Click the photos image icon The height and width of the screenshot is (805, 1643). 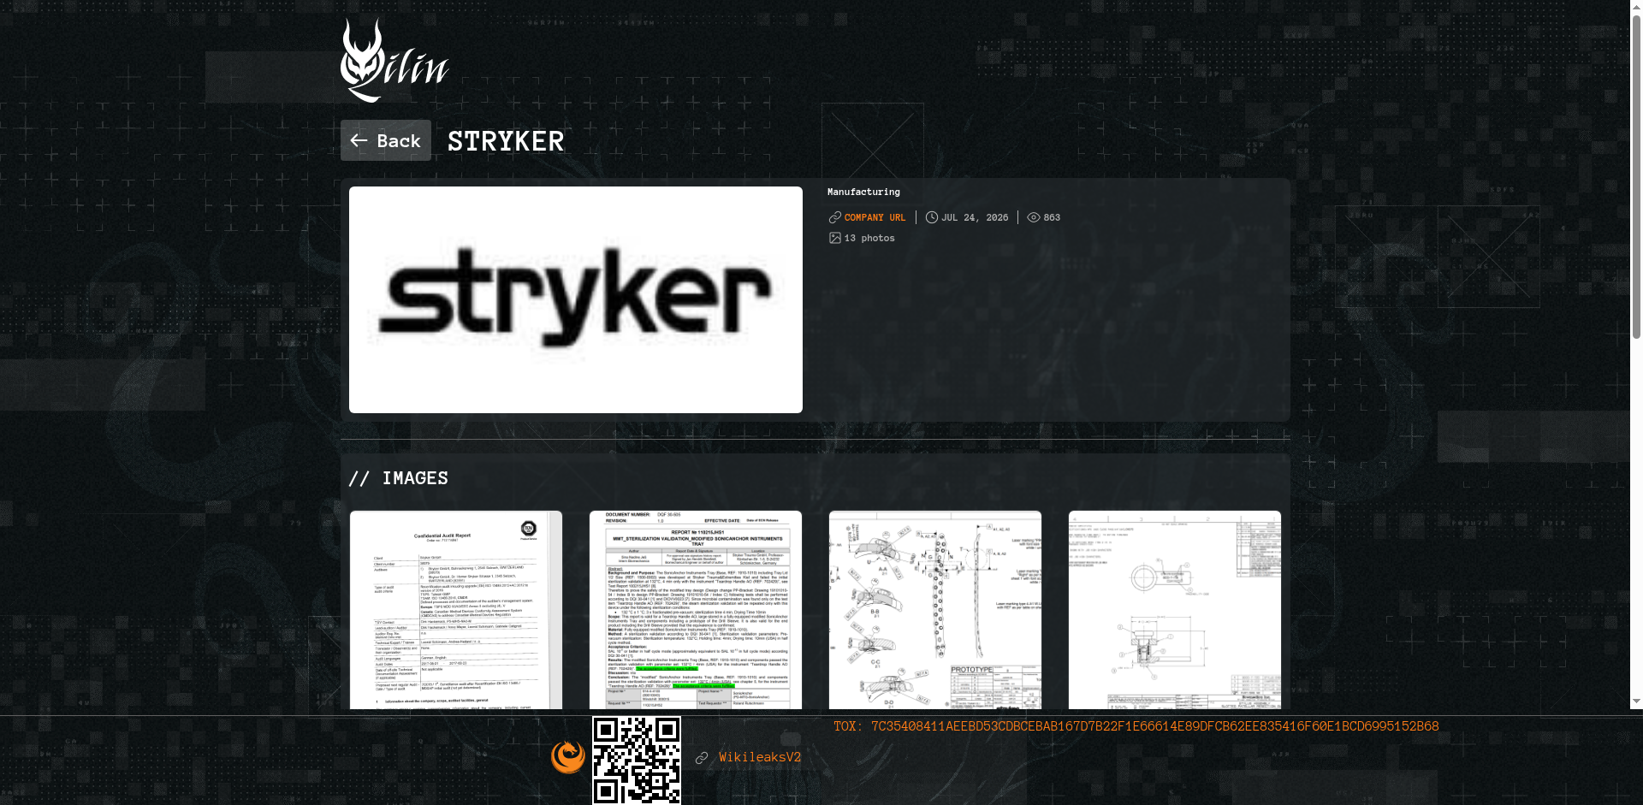pos(835,238)
